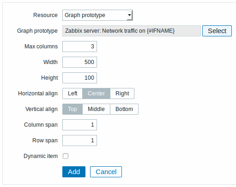Set vertical align to Top
This screenshot has height=187, width=236.
coord(73,109)
